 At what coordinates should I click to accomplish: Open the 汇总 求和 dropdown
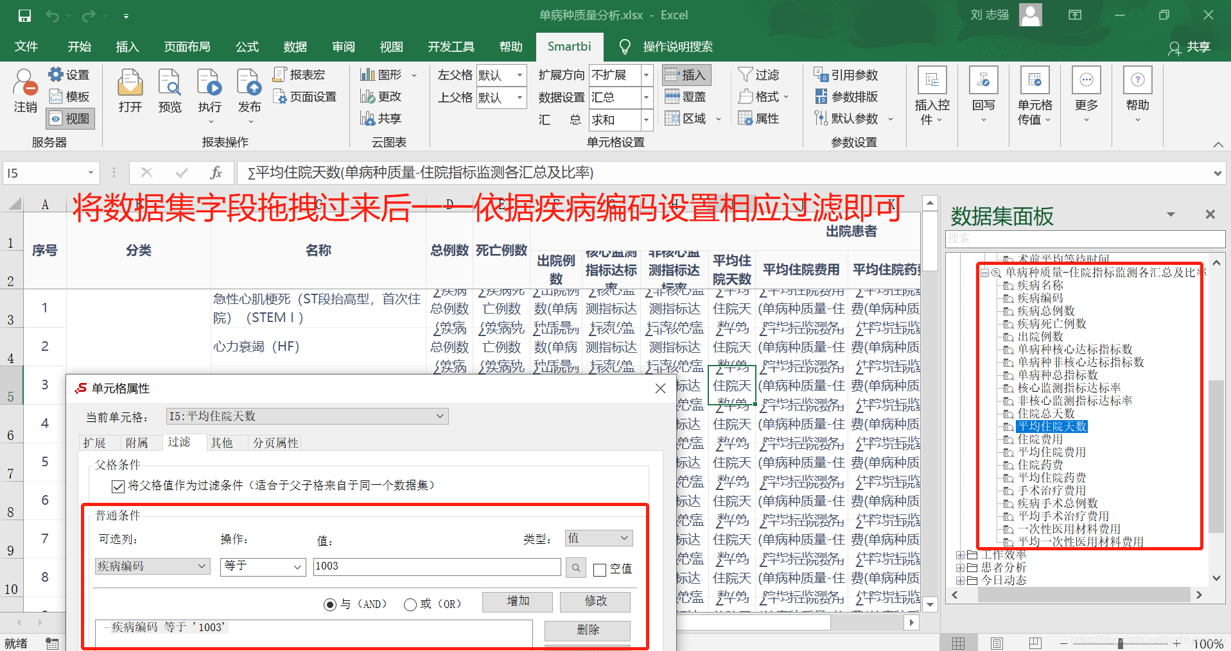pos(647,119)
